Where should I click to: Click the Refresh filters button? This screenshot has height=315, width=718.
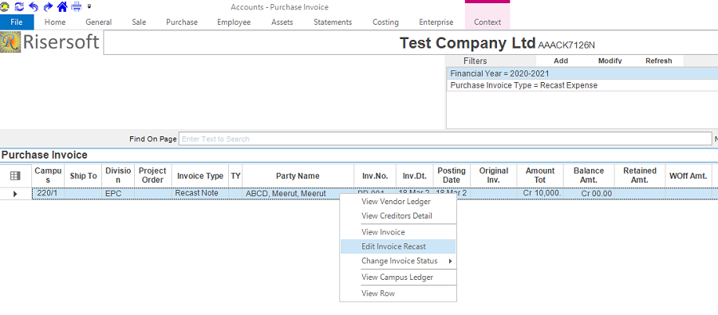coord(659,61)
